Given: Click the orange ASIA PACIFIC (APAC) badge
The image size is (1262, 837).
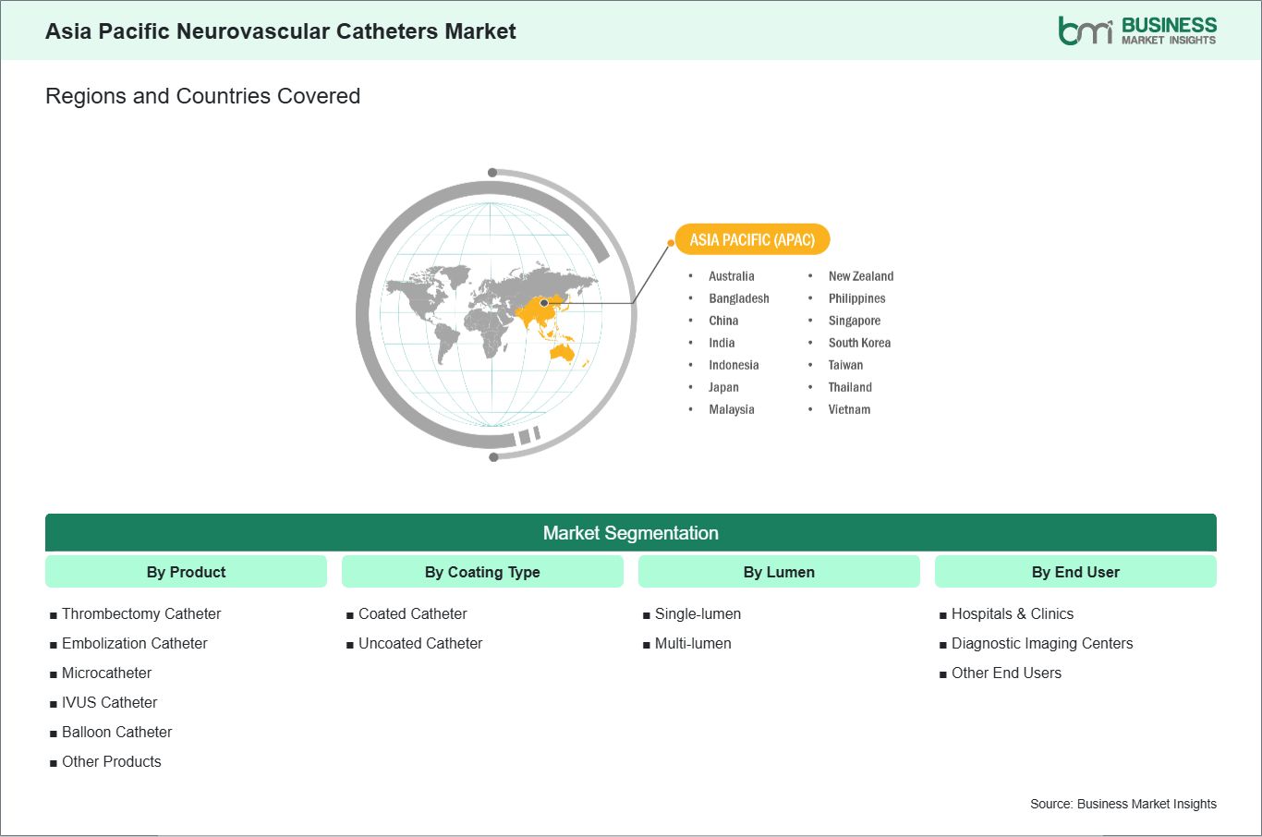Looking at the screenshot, I should 753,239.
